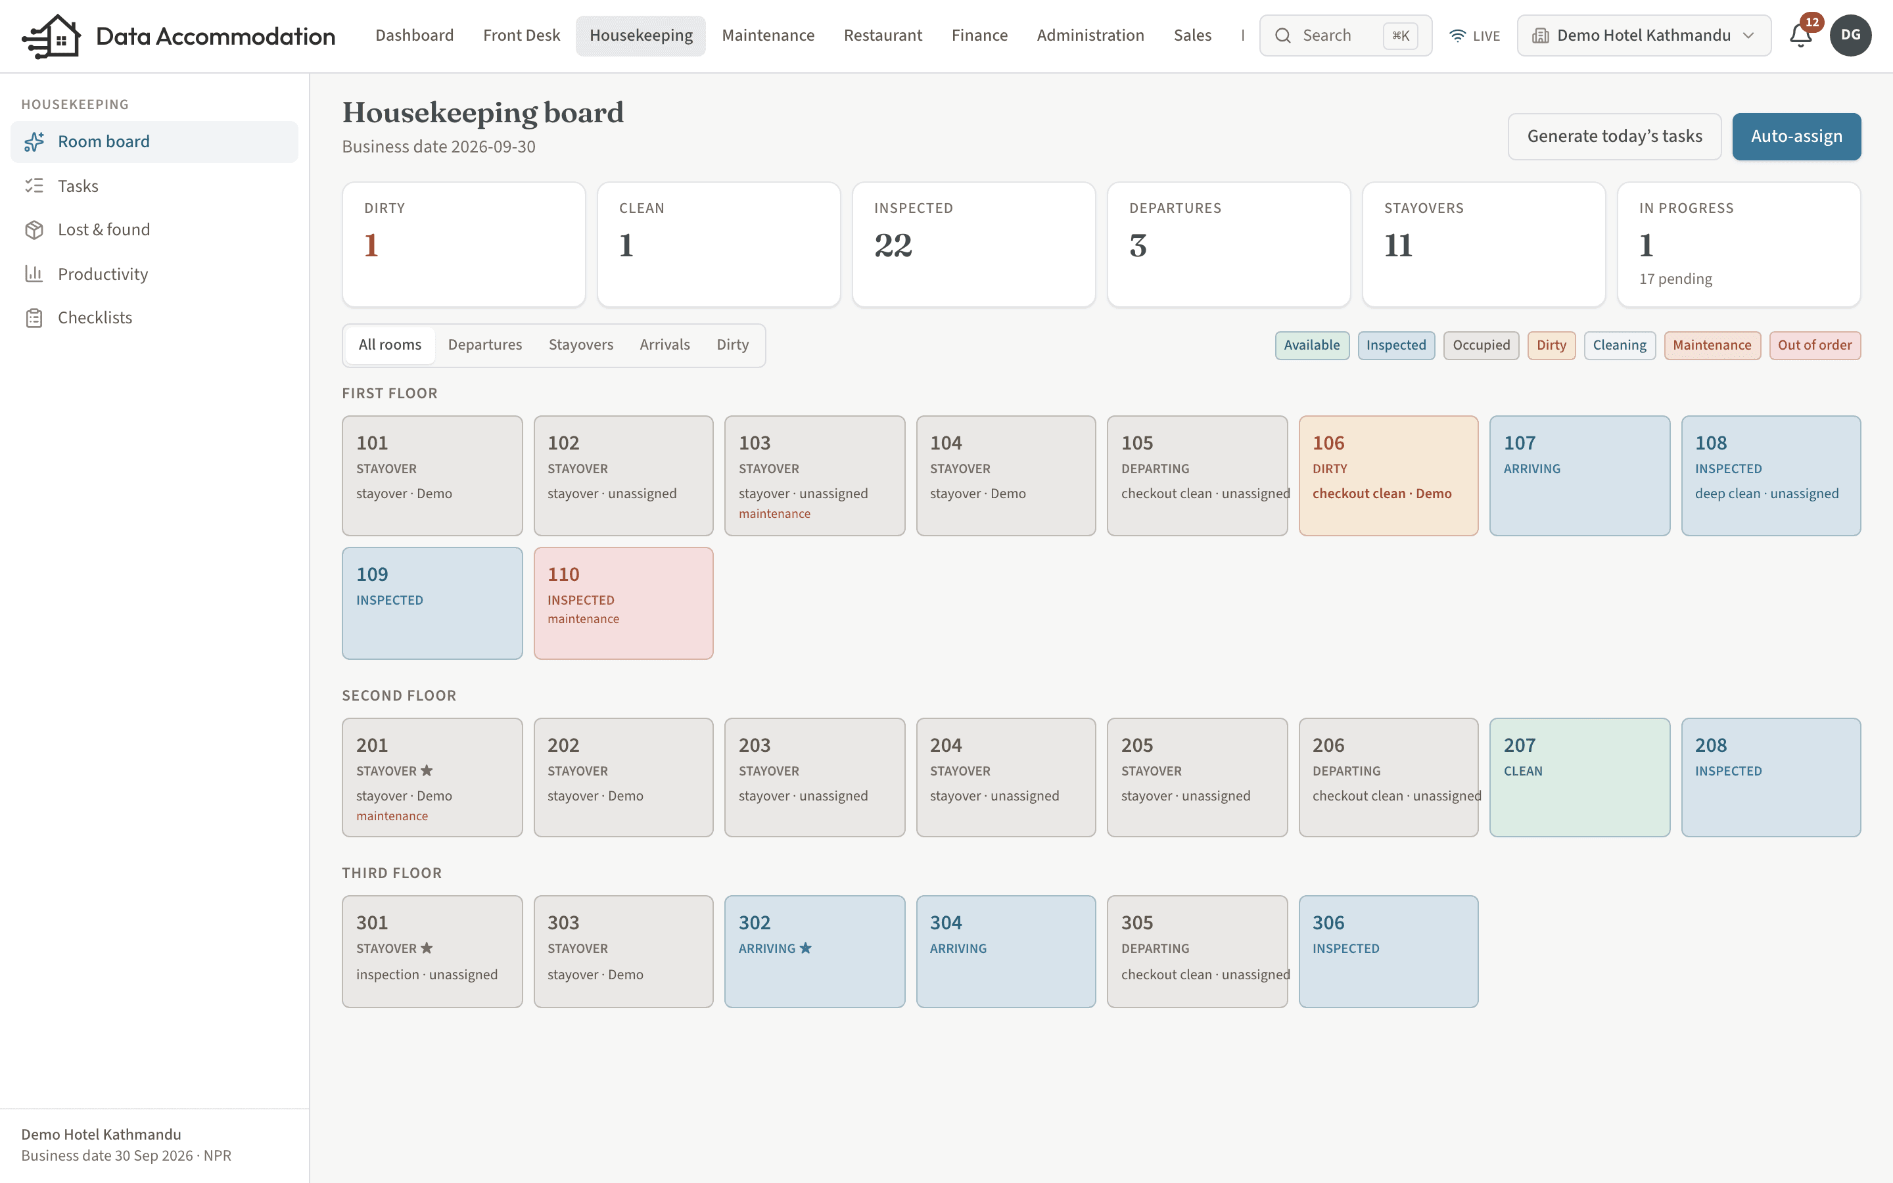
Task: Open Productivity in the sidebar
Action: click(x=154, y=274)
